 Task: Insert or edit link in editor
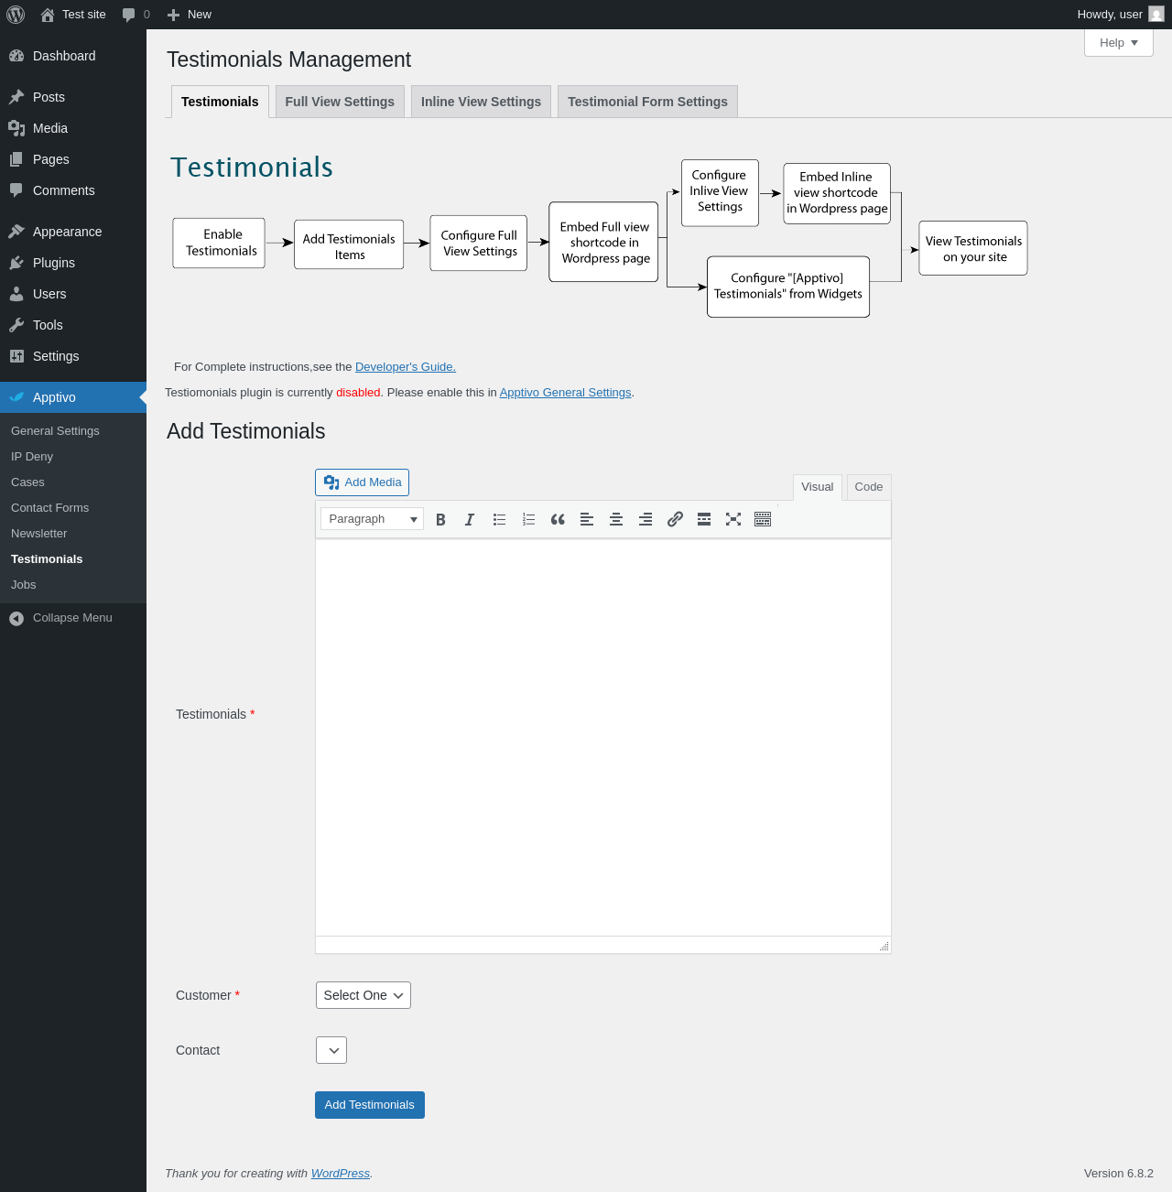675,519
